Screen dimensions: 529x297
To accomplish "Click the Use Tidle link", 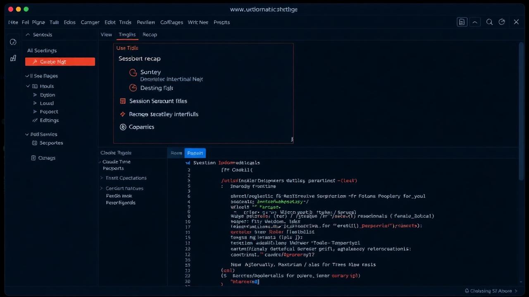I will (127, 48).
